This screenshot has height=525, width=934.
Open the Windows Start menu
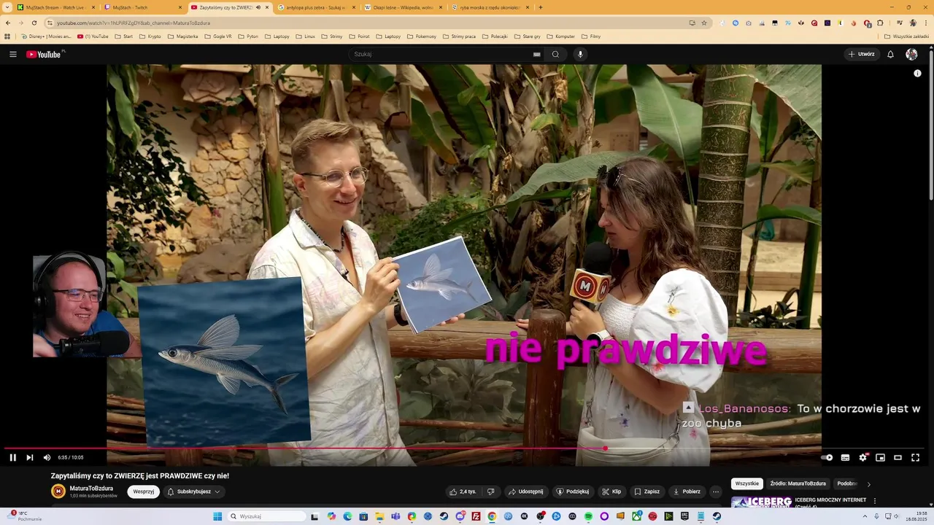[x=217, y=516]
